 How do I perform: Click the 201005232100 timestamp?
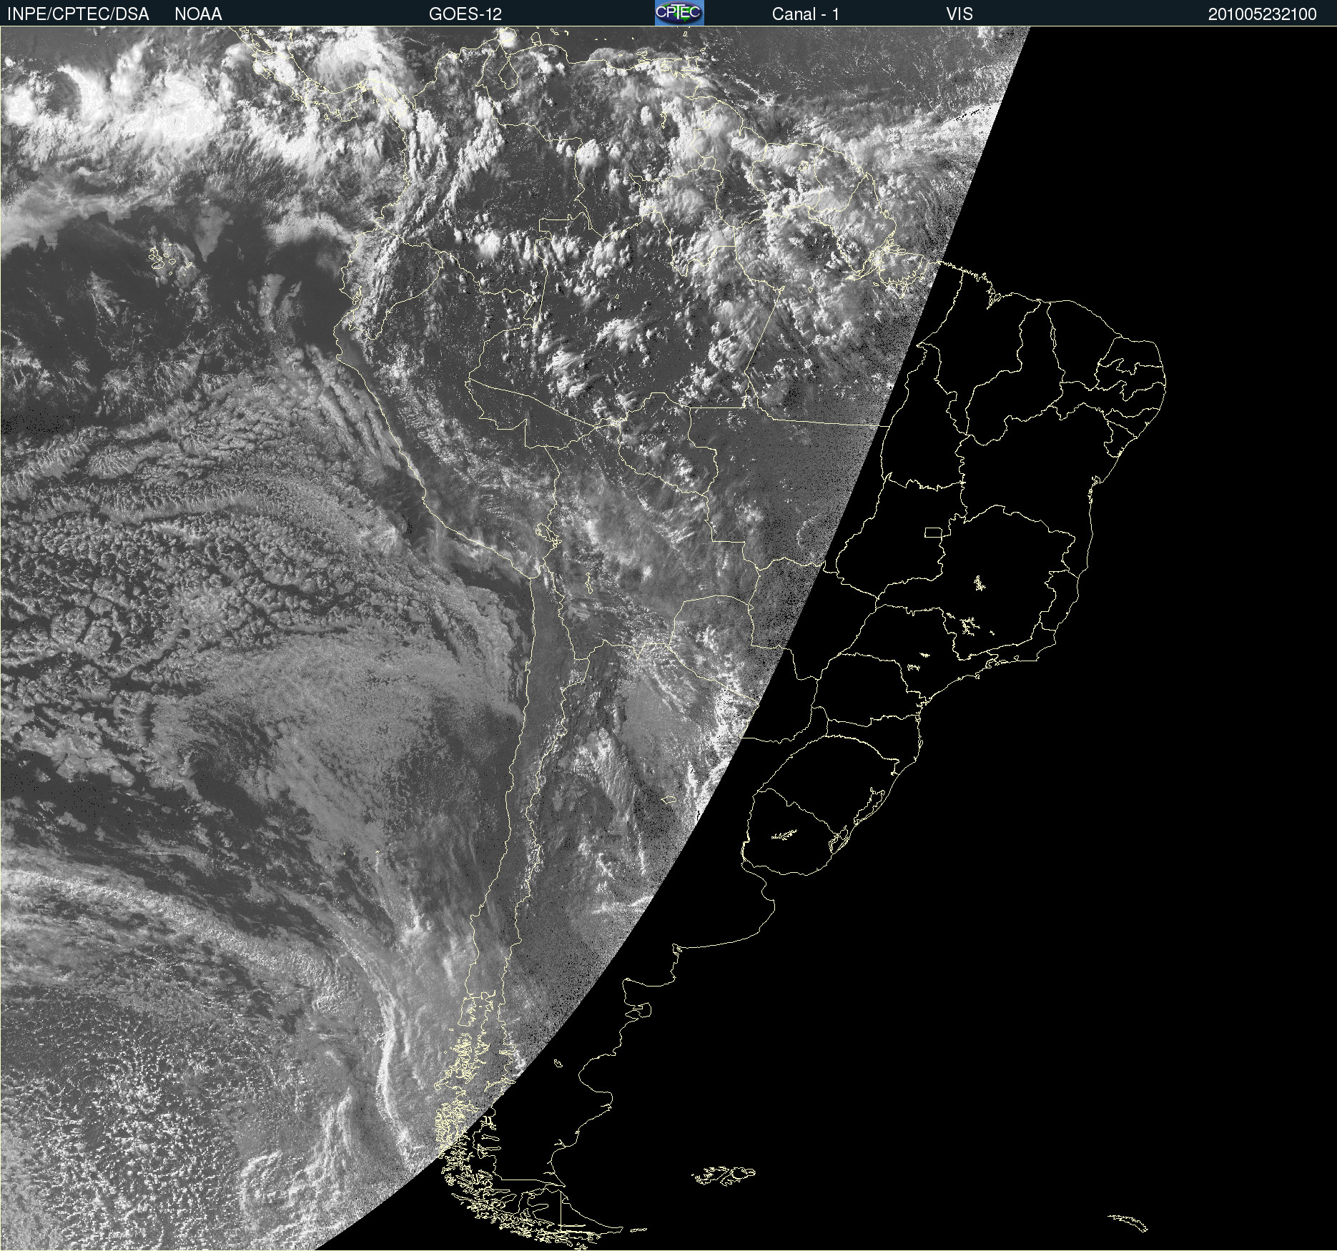(1262, 14)
